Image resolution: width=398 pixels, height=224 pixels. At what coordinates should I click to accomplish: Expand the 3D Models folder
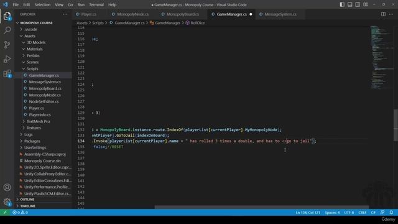36,42
